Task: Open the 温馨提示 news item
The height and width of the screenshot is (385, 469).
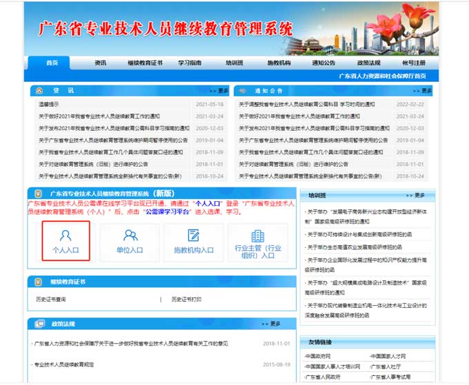Action: click(49, 104)
